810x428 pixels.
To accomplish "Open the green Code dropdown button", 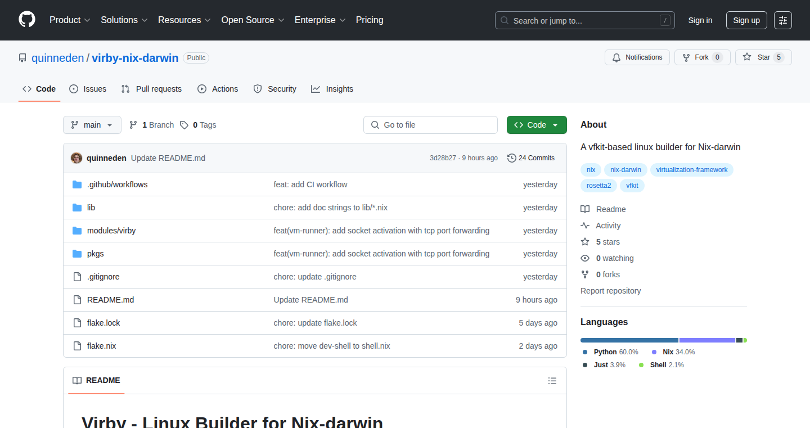I will tap(537, 125).
